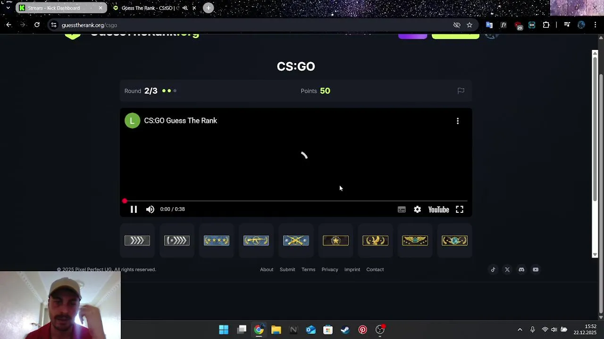Bookmark this page with the star
This screenshot has width=604, height=339.
470,25
